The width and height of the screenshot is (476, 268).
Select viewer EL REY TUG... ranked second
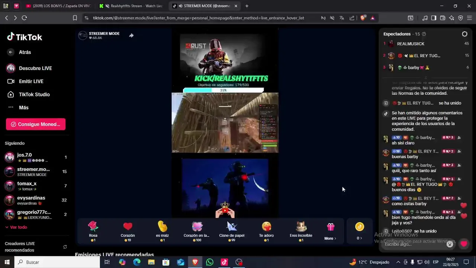click(426, 55)
